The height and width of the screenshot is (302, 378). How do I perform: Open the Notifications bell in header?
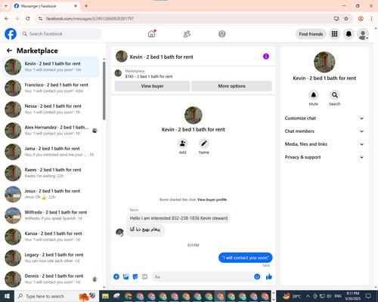349,34
